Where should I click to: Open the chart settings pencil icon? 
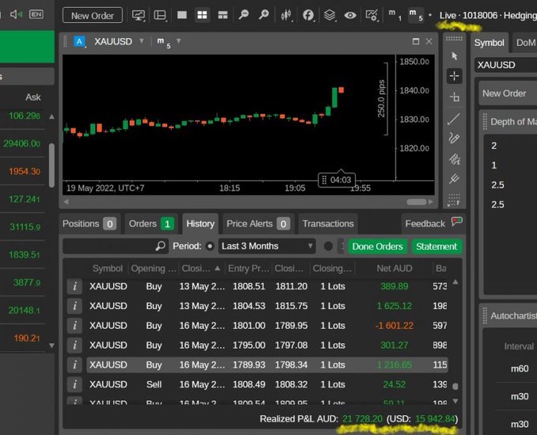372,15
